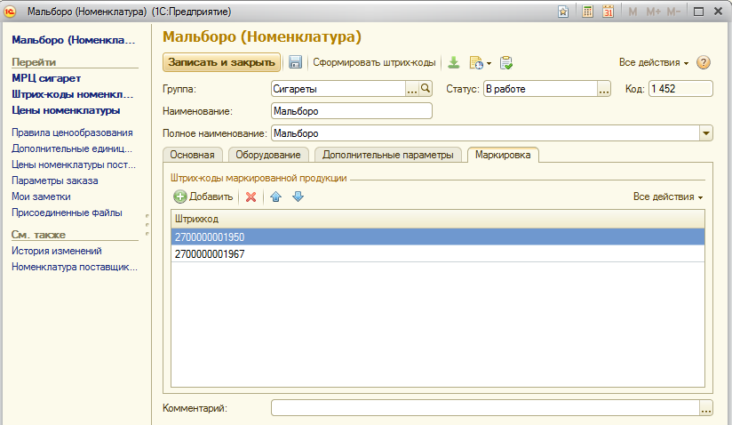Move barcode up with blue arrow icon
732x425 pixels.
tap(276, 196)
